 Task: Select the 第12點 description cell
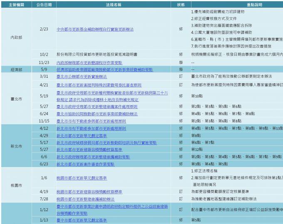[197, 149]
